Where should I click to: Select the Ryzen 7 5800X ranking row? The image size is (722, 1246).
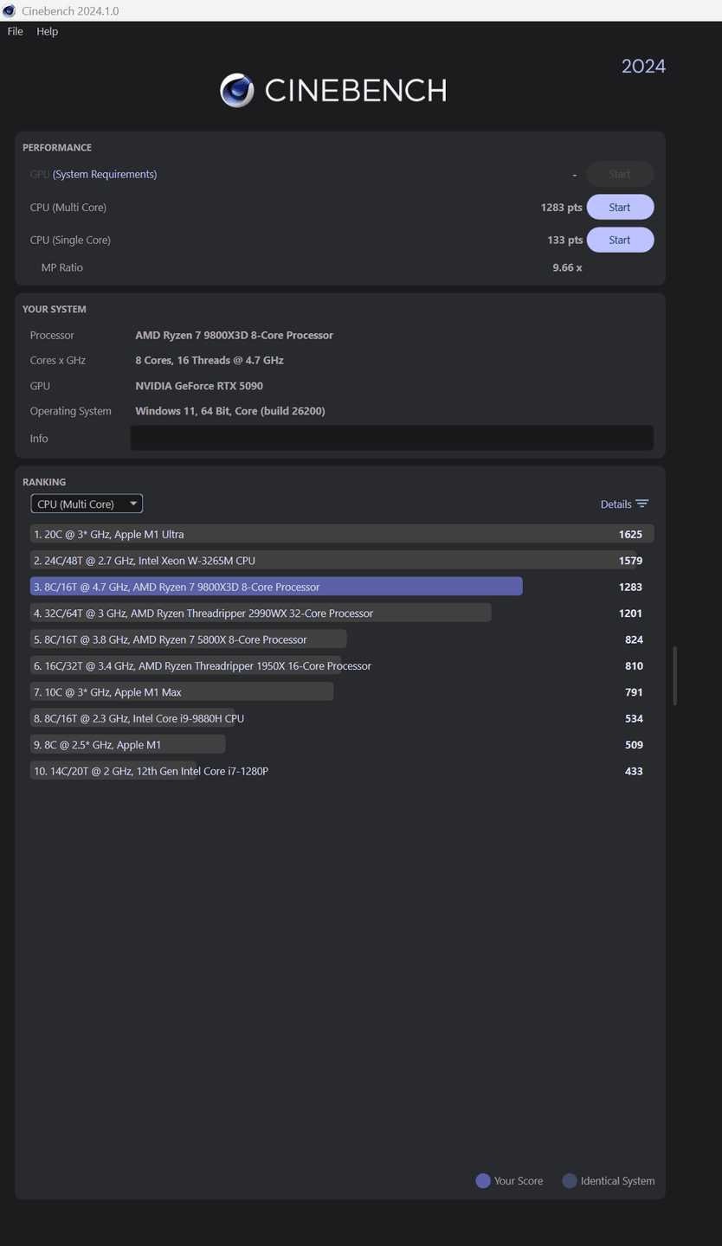342,639
